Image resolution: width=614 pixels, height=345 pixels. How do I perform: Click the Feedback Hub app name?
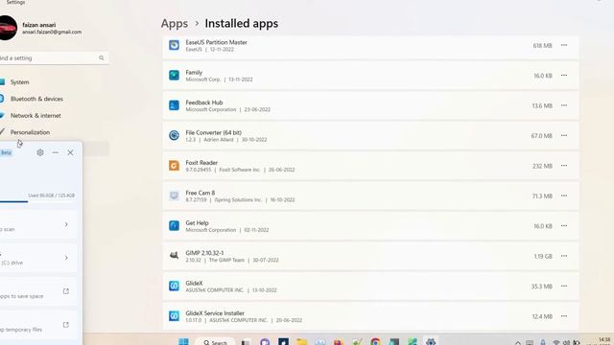[x=204, y=103]
